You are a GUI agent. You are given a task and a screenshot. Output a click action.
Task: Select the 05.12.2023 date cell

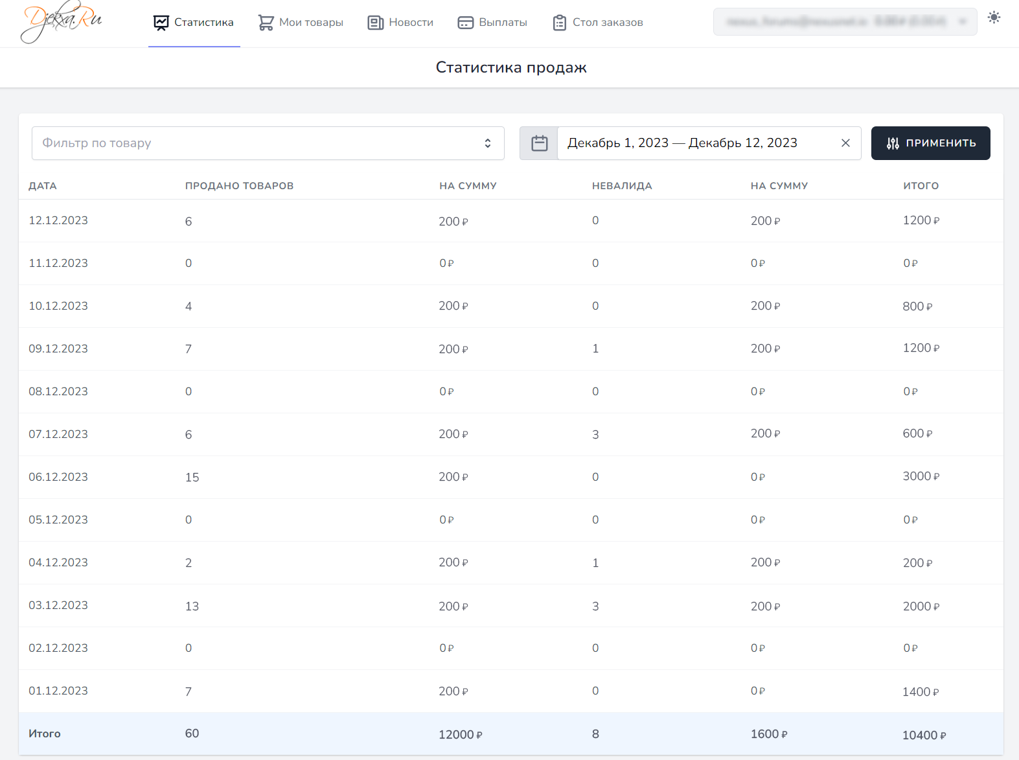pyautogui.click(x=58, y=520)
